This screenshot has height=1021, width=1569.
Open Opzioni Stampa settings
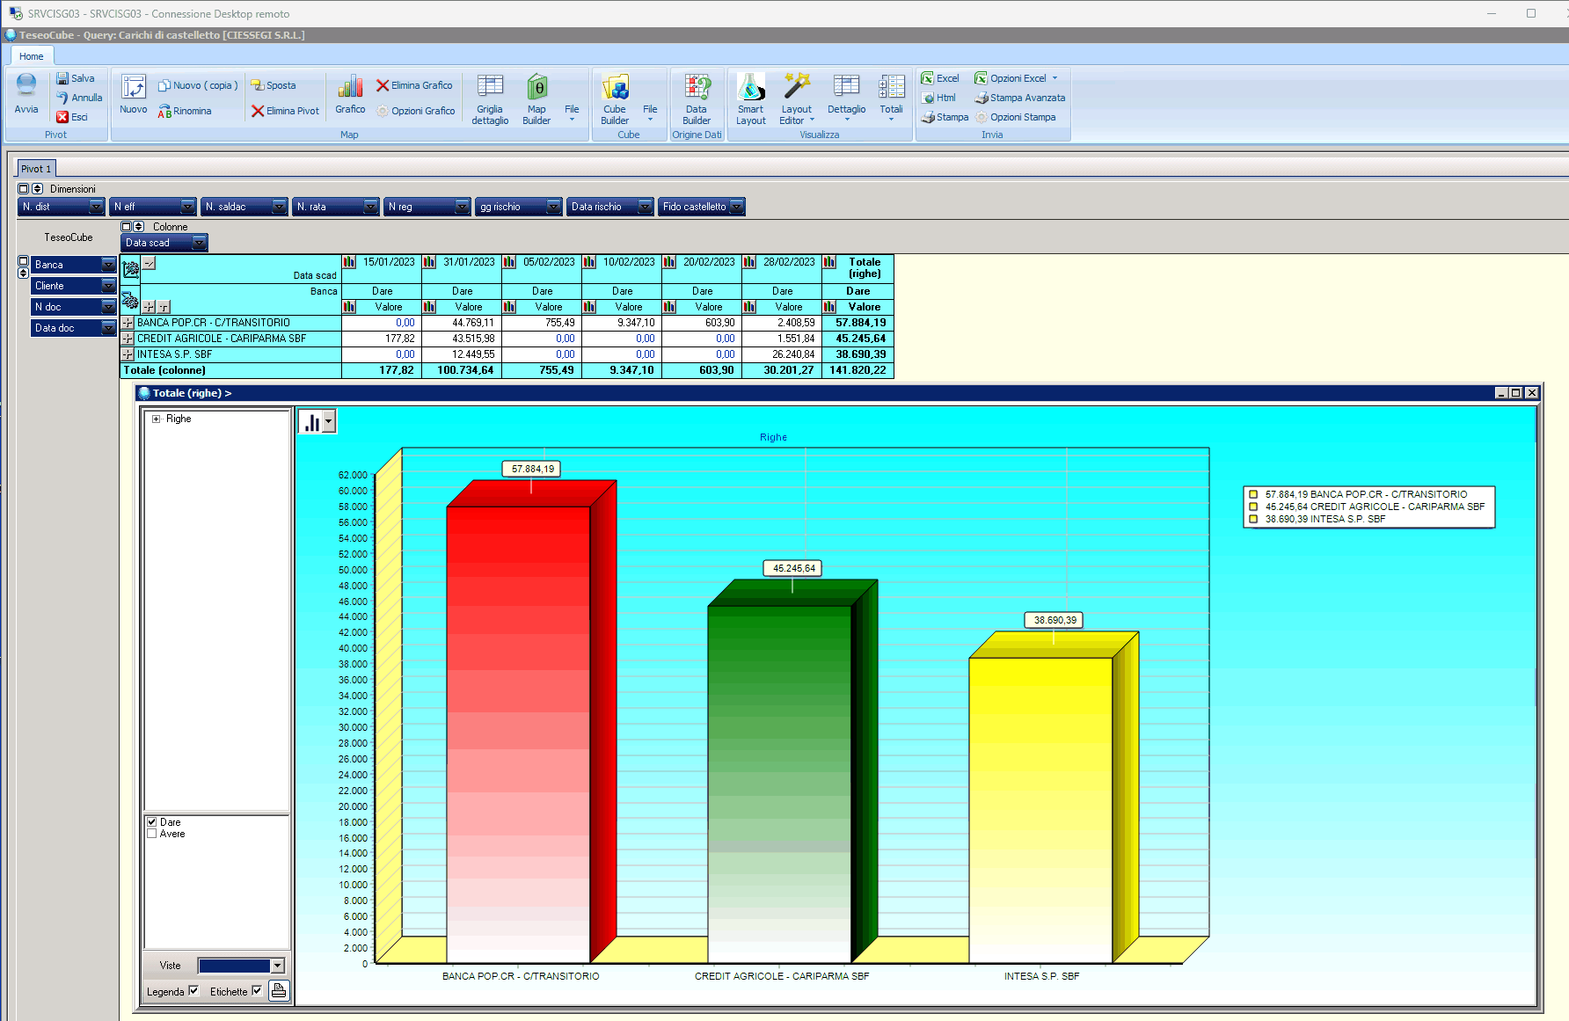1016,117
